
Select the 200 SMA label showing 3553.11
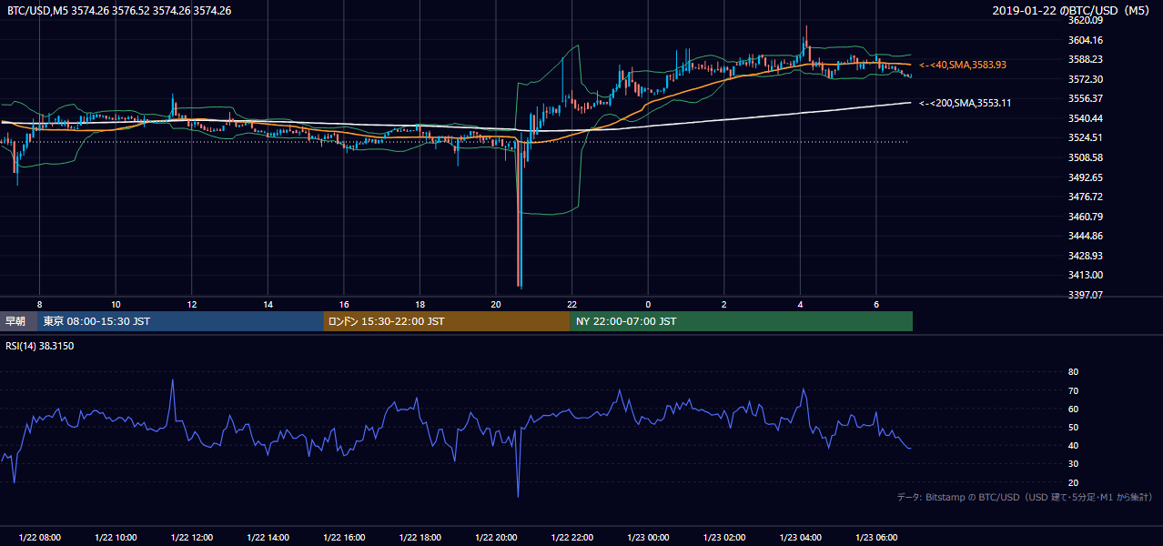point(966,104)
